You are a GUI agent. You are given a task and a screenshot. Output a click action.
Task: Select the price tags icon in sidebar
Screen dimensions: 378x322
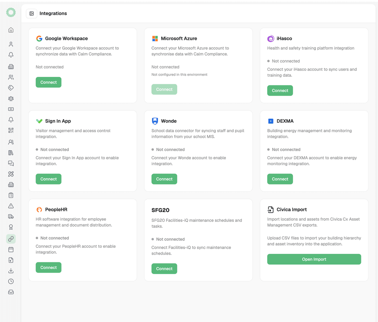11,88
